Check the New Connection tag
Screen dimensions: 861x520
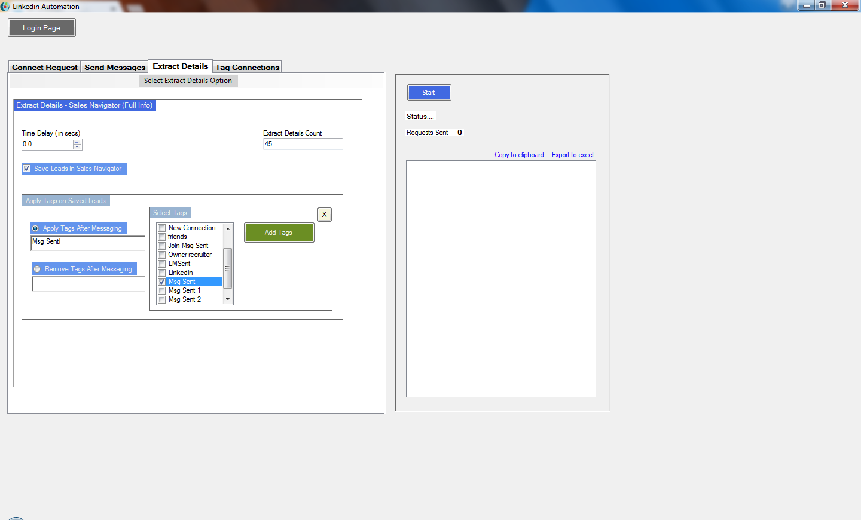(162, 228)
